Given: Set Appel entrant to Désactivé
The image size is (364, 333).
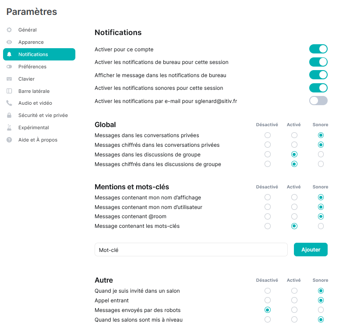Looking at the screenshot, I should pos(268,301).
